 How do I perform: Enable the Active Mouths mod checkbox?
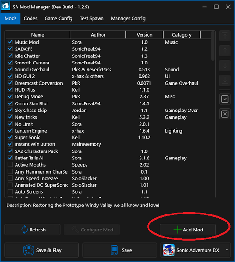pyautogui.click(x=10, y=165)
